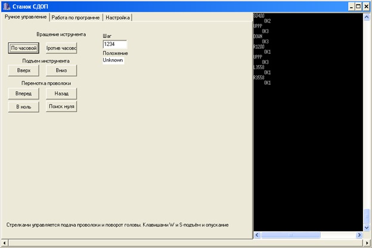The image size is (372, 248).
Task: Maximize the Станок СДОП window
Action: click(x=358, y=7)
